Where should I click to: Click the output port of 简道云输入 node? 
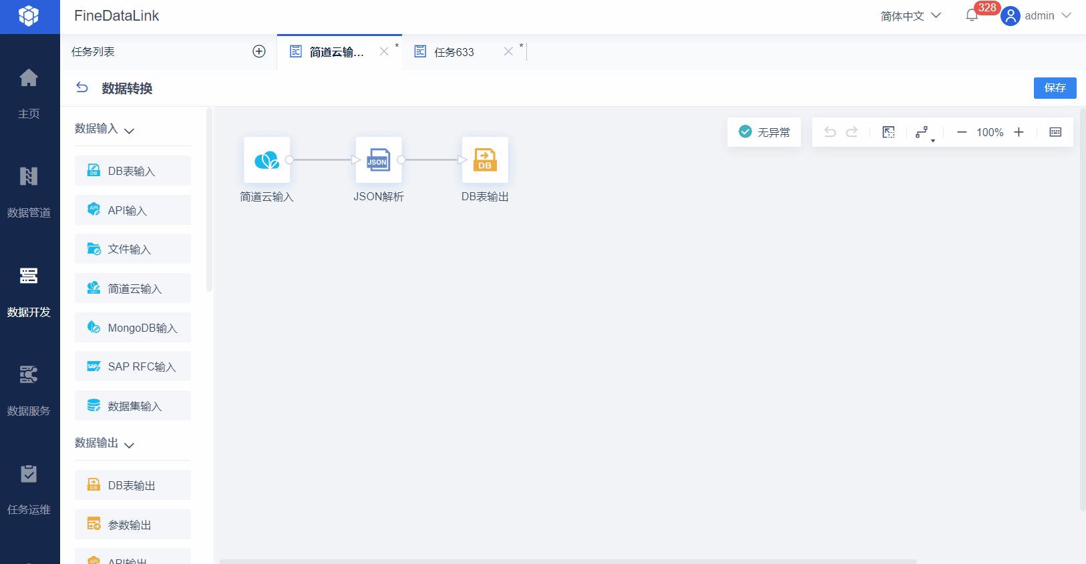coord(289,160)
